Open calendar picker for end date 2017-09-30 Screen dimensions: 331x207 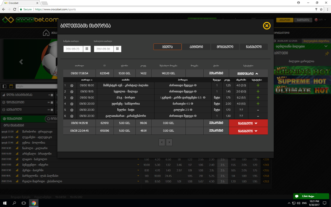coord(117,49)
